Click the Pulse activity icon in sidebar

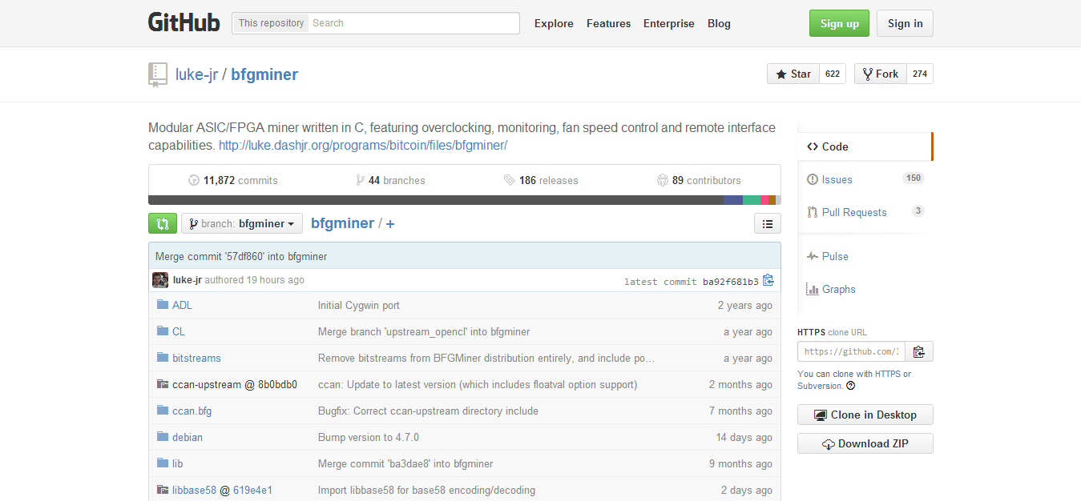tap(813, 256)
